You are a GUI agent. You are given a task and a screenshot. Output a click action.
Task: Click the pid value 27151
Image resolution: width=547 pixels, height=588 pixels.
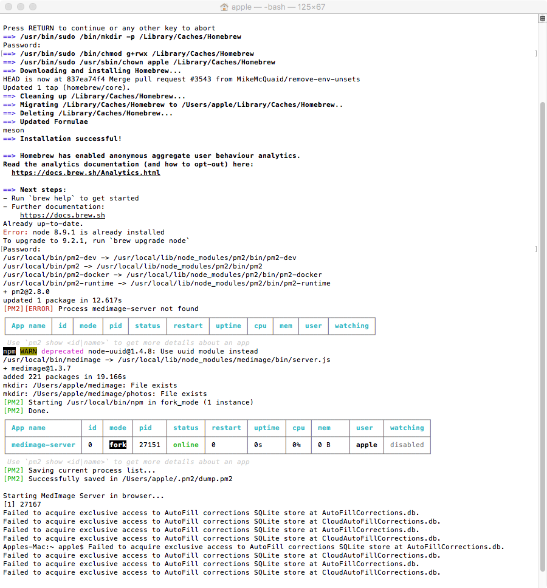coord(150,445)
